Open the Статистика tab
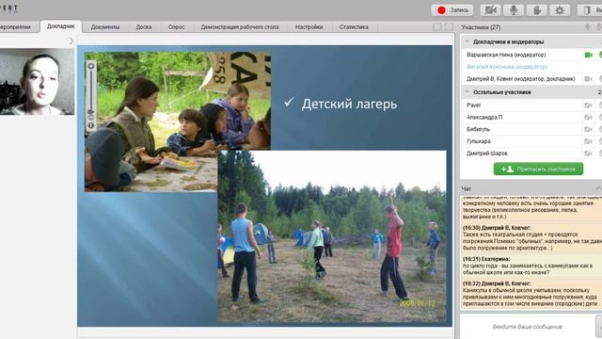Viewport: 602px width, 339px height. click(x=354, y=27)
